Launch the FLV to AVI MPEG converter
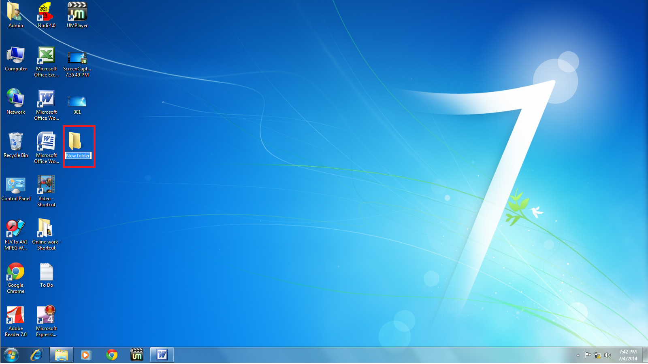 15,229
